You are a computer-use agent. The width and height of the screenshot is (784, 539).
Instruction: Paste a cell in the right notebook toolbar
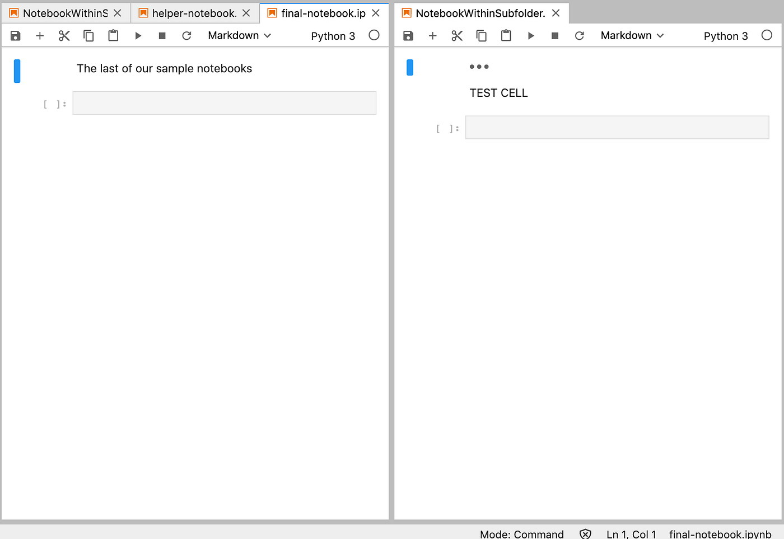(x=506, y=35)
